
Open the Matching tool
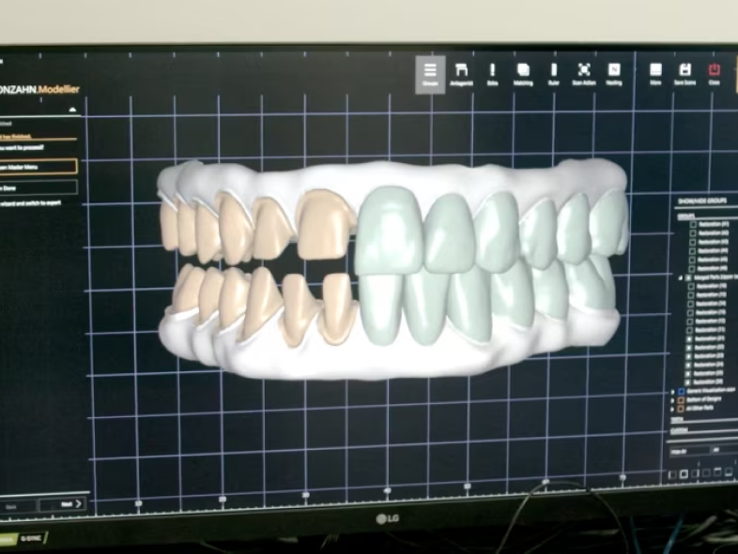click(523, 73)
